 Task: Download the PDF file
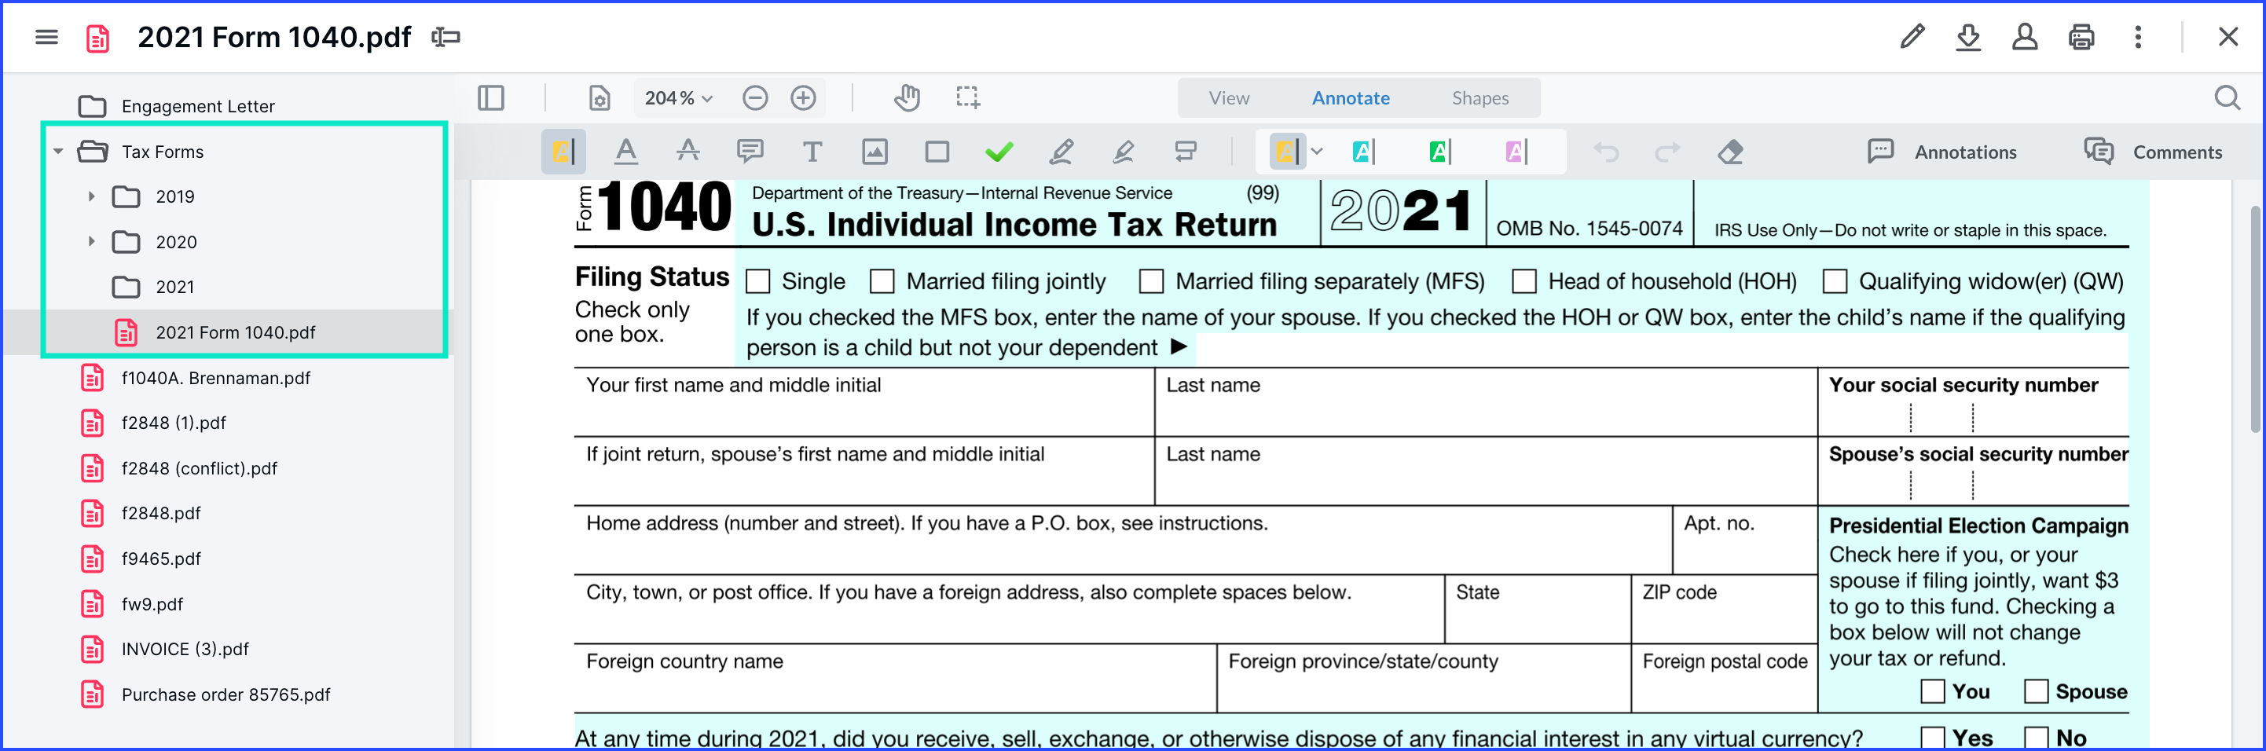1967,37
